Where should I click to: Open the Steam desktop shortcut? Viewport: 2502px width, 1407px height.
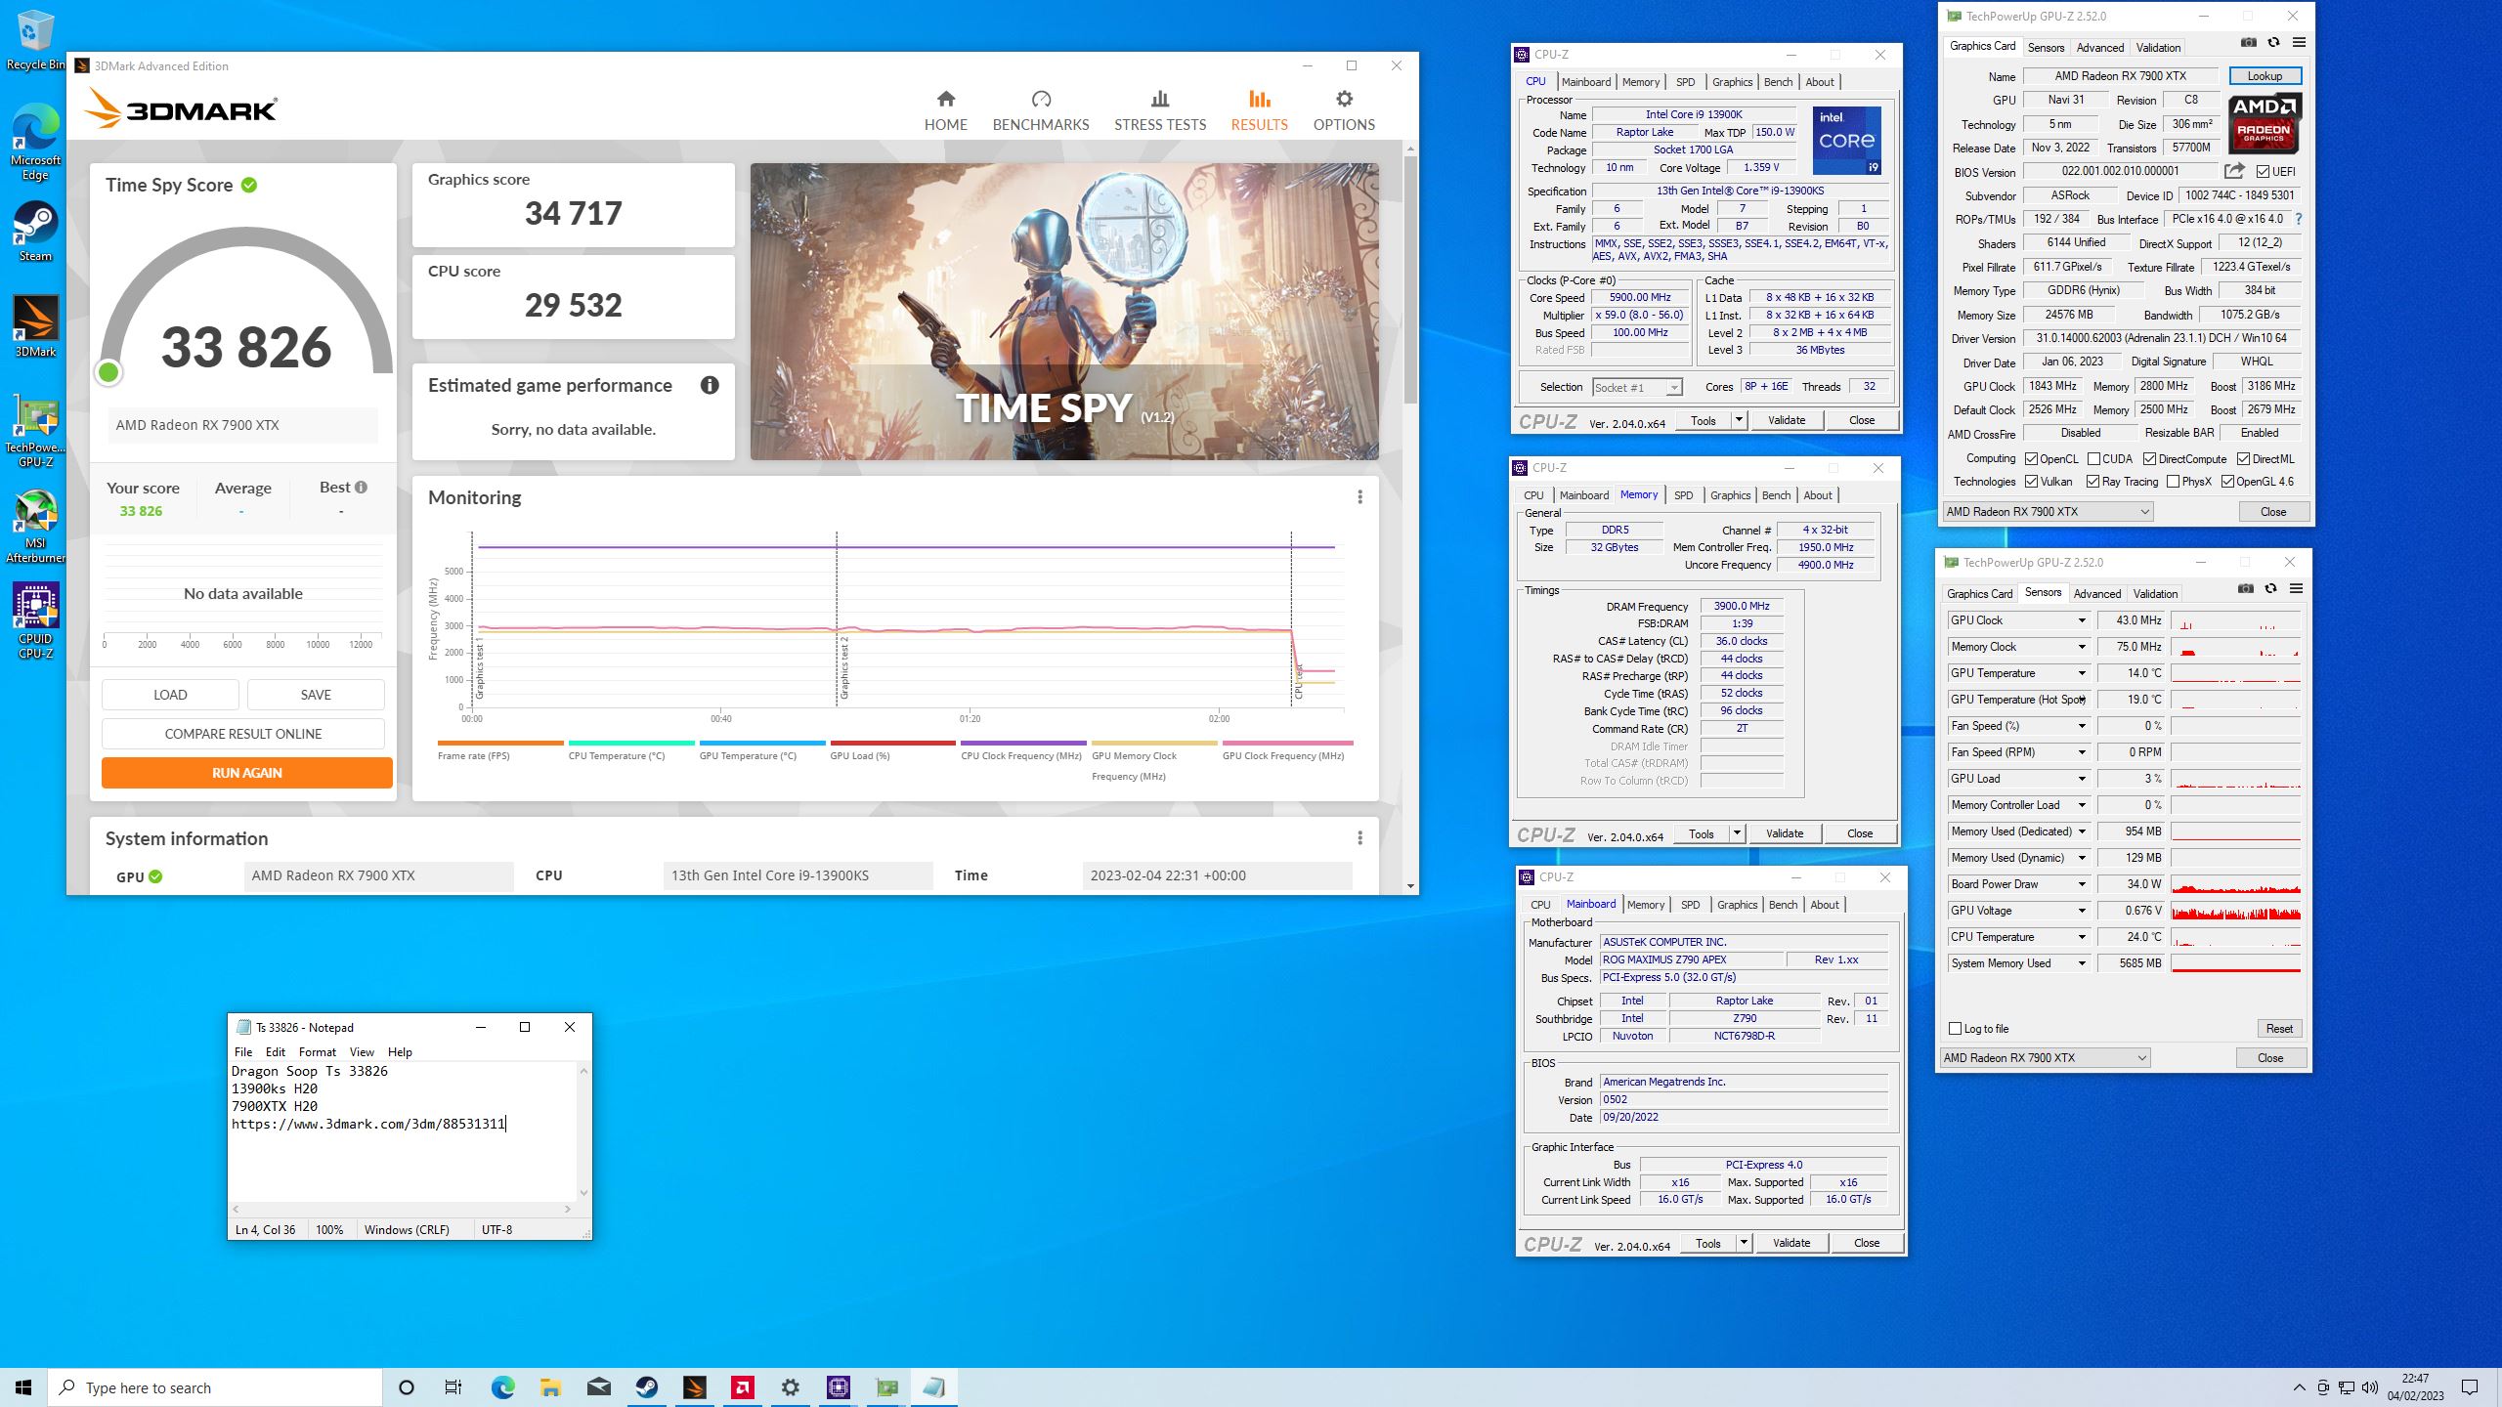(x=35, y=232)
